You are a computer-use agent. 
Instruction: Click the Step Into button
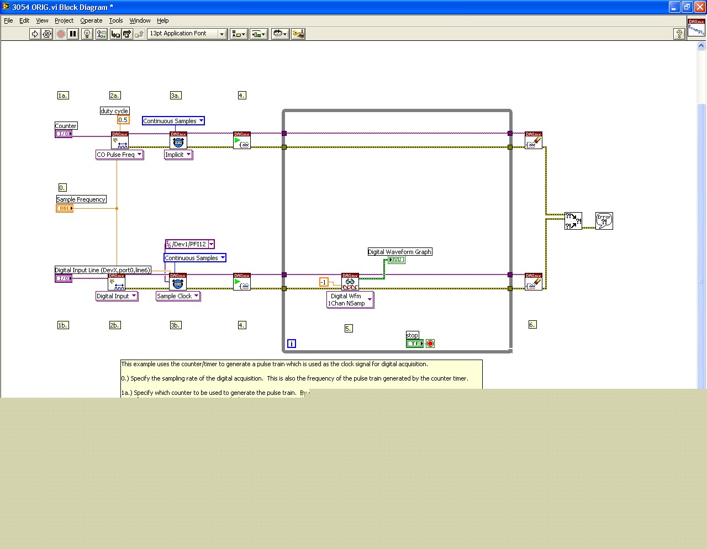115,34
